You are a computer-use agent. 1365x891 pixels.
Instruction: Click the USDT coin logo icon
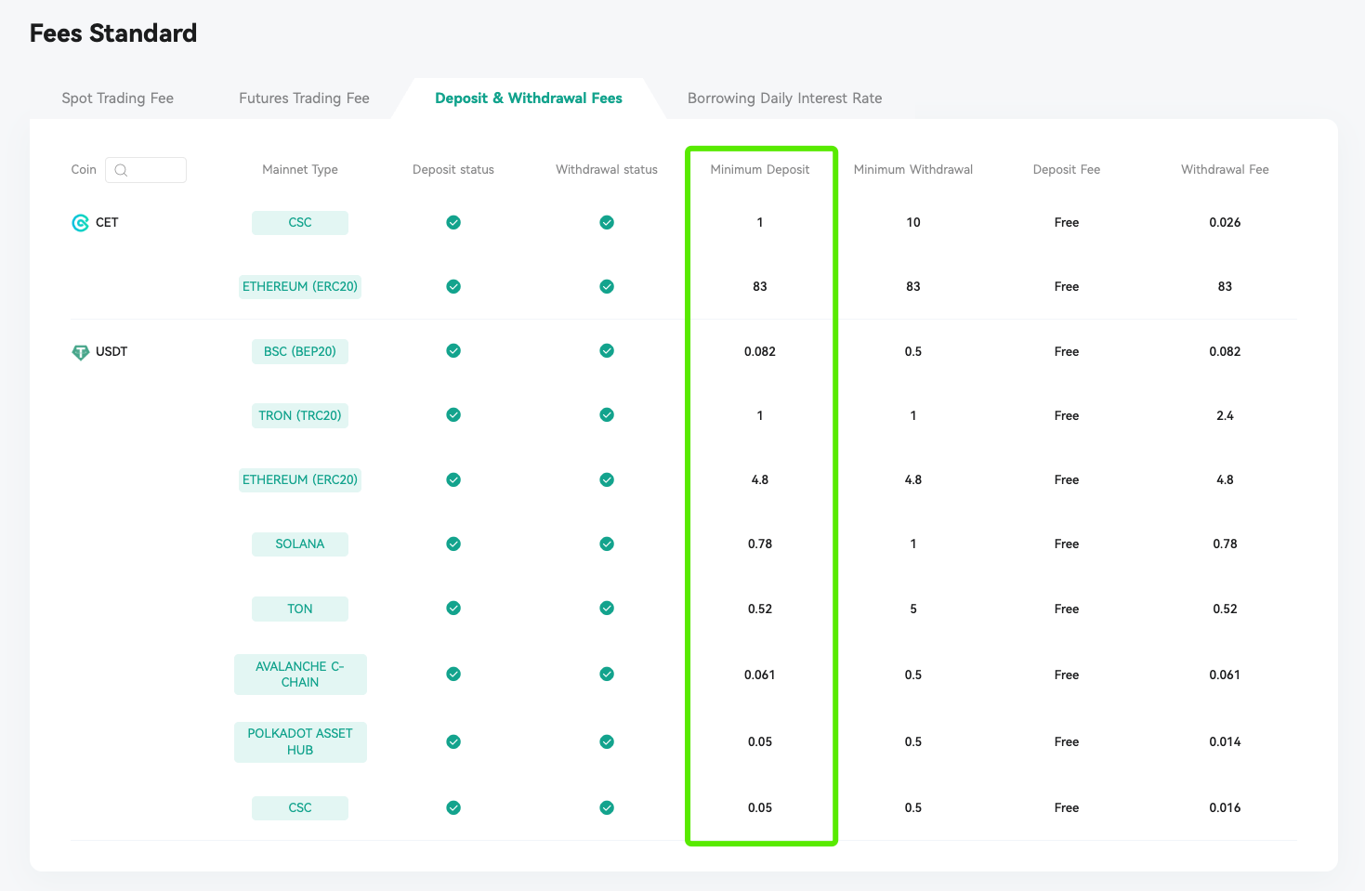pos(80,352)
